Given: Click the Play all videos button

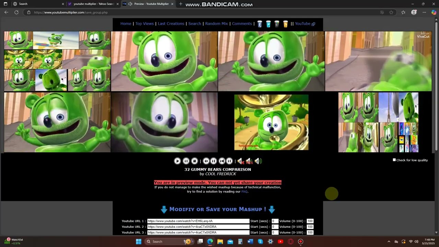Looking at the screenshot, I should coord(177,161).
